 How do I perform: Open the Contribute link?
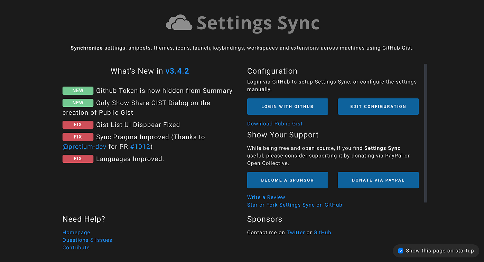pyautogui.click(x=76, y=247)
